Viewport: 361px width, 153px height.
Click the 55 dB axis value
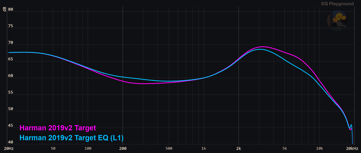pos(11,92)
